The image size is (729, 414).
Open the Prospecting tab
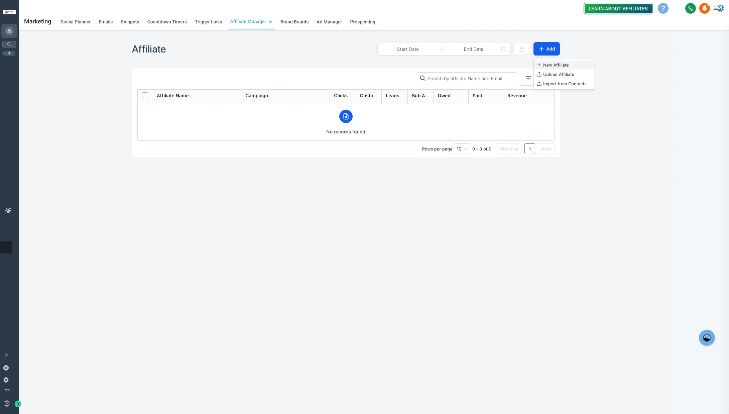tap(362, 22)
